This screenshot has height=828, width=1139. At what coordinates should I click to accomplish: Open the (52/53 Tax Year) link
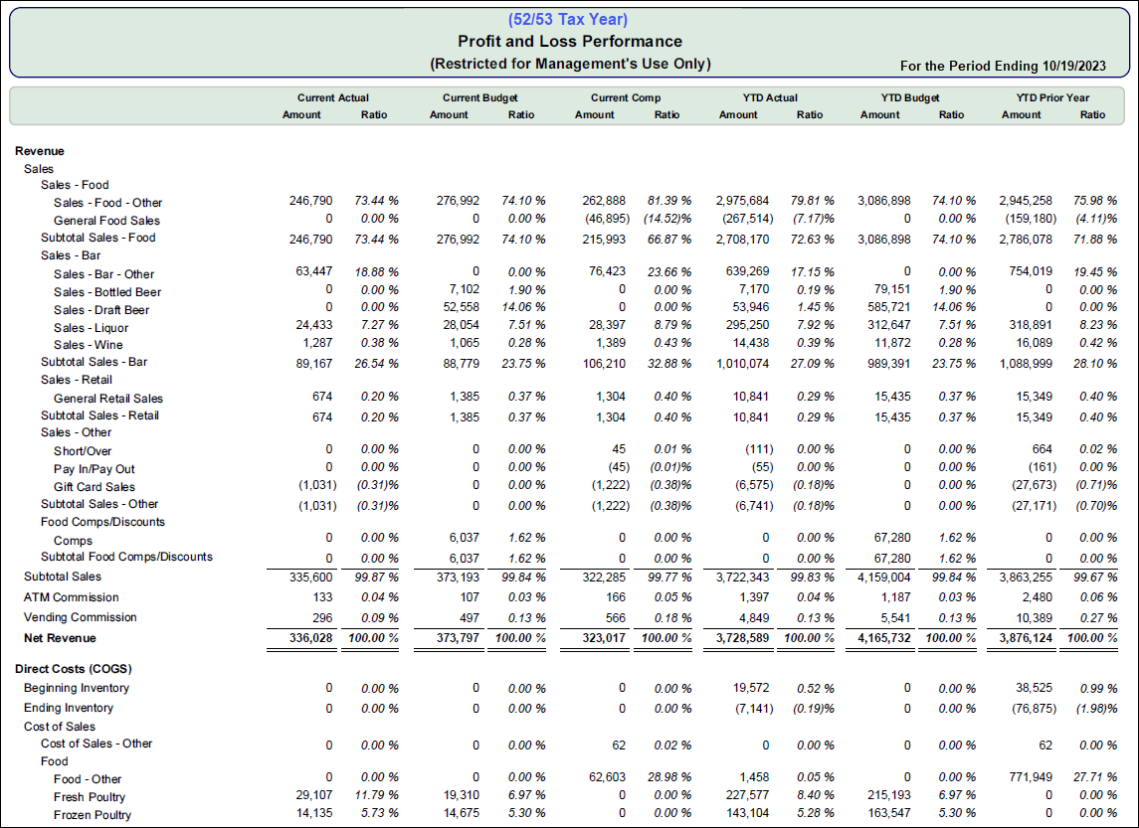(569, 19)
